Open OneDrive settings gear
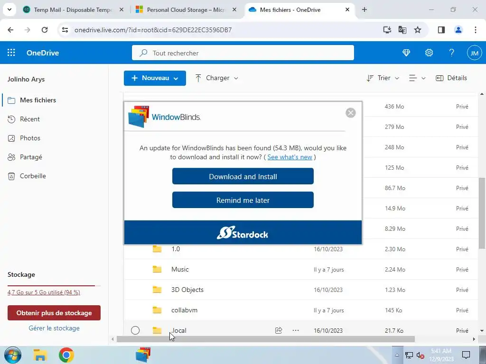 tap(429, 53)
